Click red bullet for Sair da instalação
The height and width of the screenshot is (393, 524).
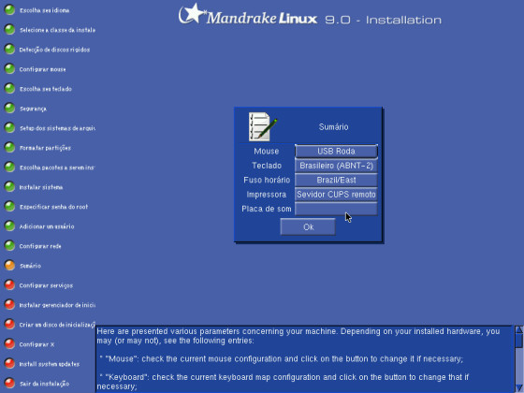[9, 383]
